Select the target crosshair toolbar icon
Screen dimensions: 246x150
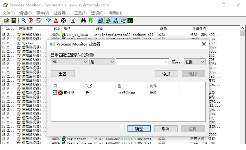point(63,21)
